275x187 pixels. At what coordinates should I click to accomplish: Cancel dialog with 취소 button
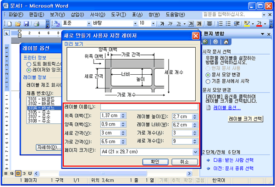[x=185, y=162]
